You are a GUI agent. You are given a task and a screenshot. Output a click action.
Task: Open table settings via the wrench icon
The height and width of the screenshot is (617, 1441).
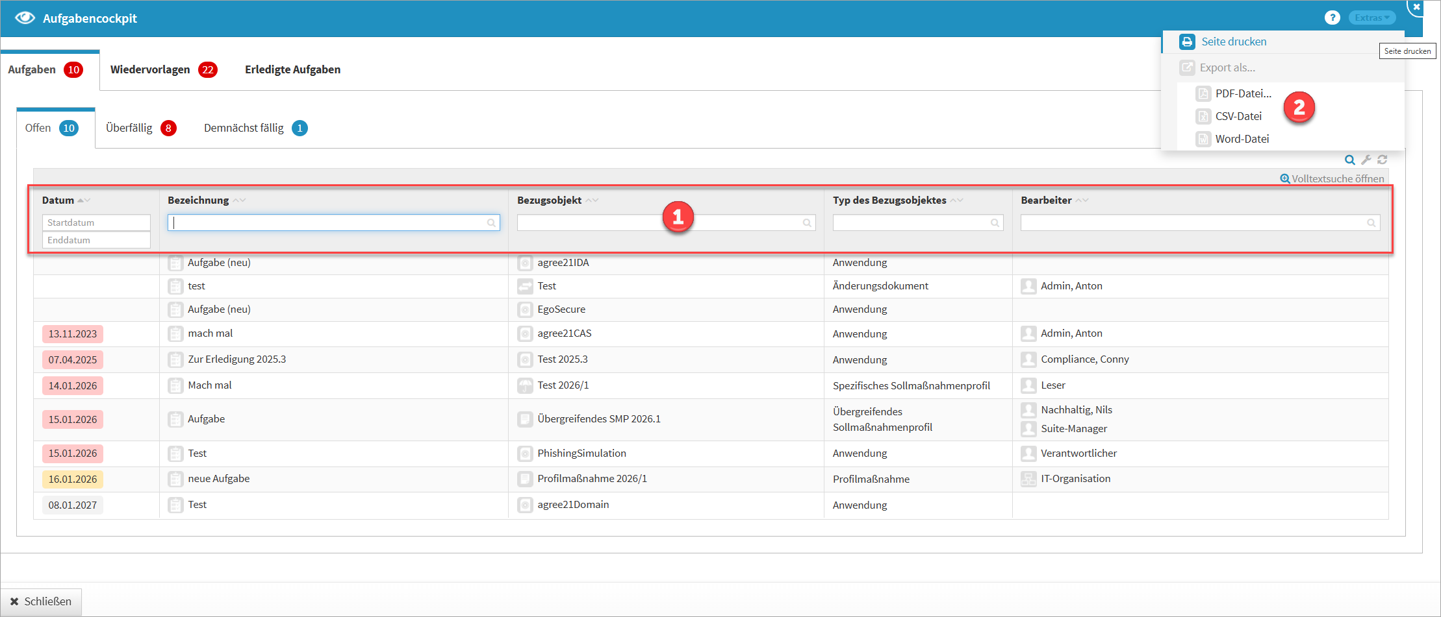tap(1366, 160)
